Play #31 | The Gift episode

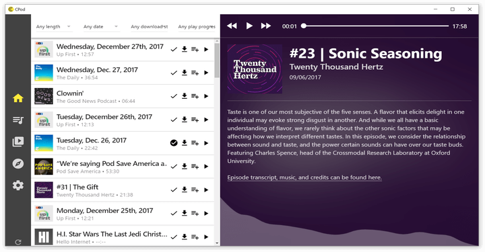206,190
